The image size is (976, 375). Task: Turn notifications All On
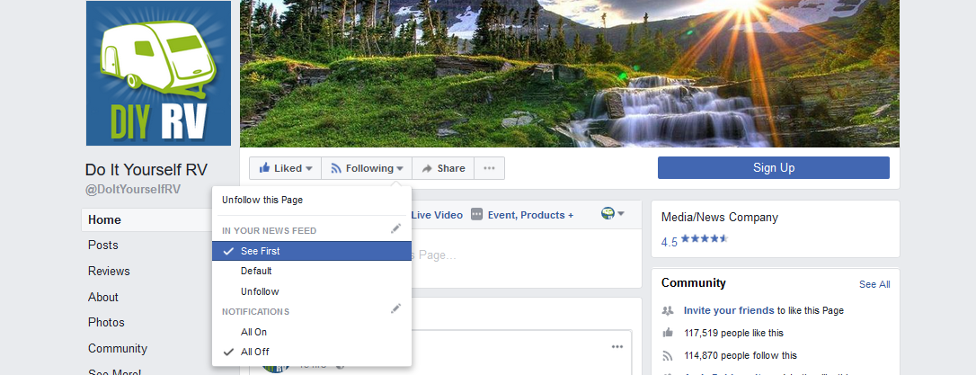(x=312, y=332)
